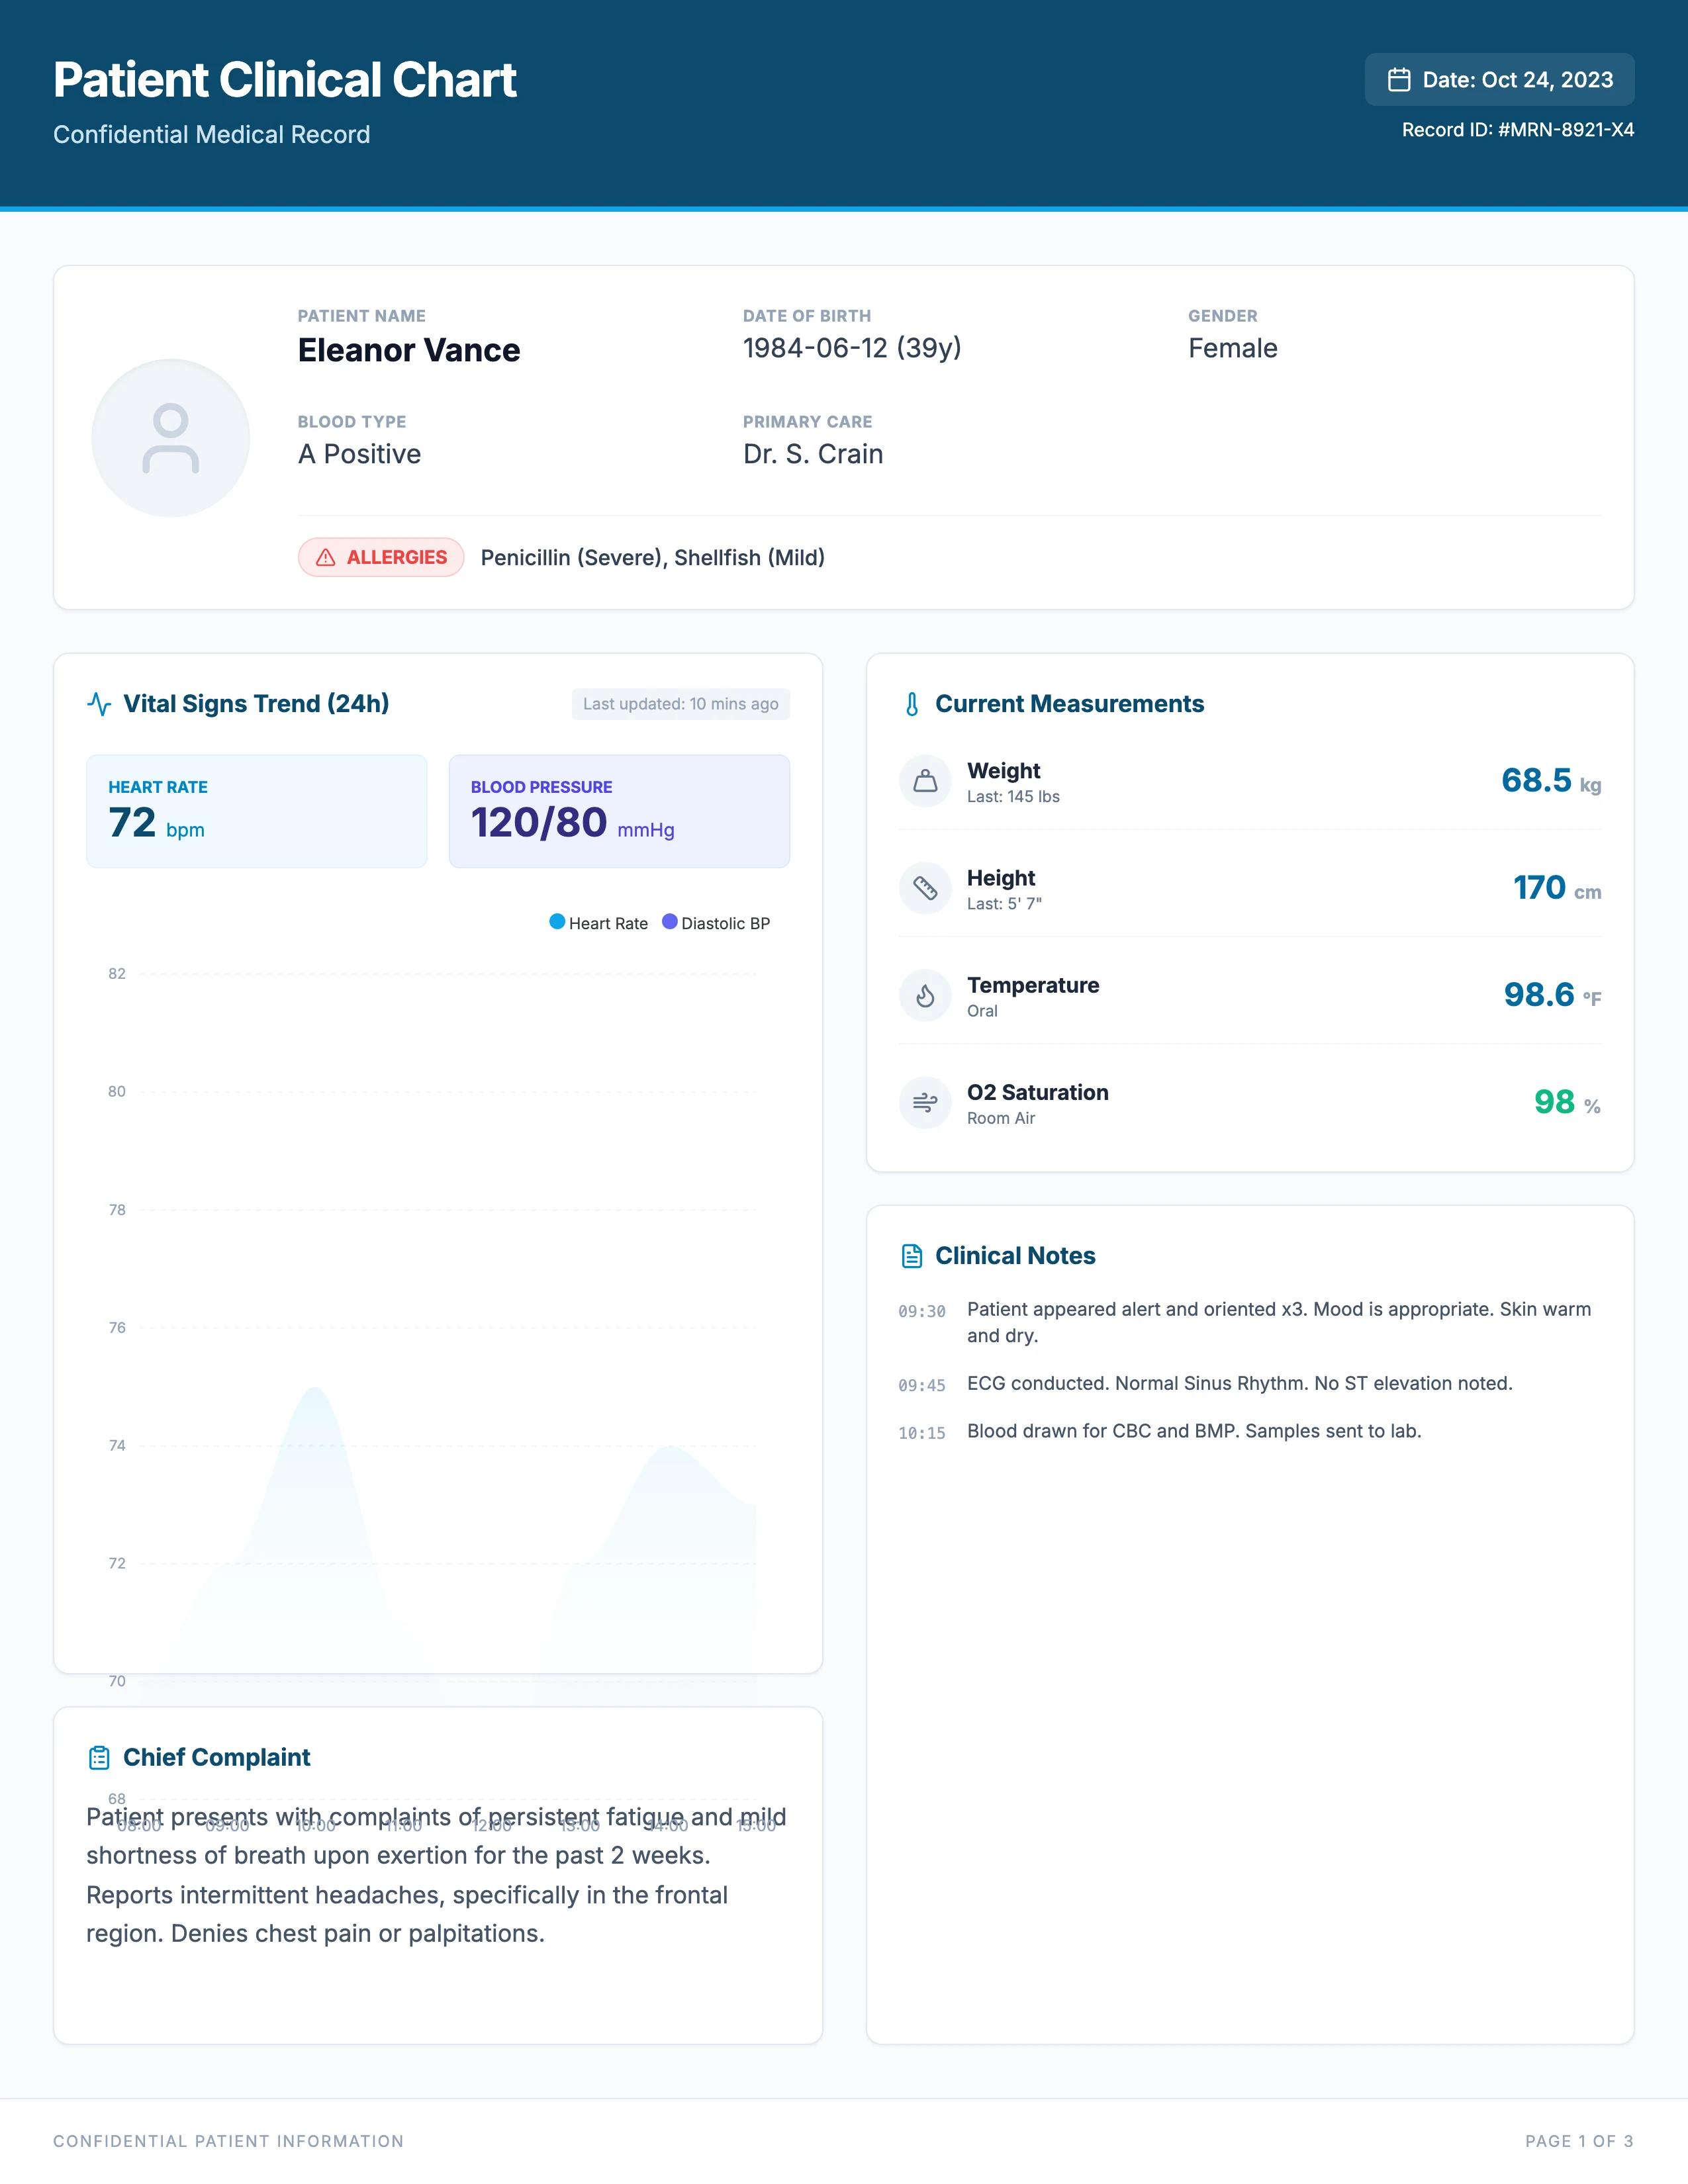
Task: Click the Confidential Medical Record subtitle
Action: (212, 135)
